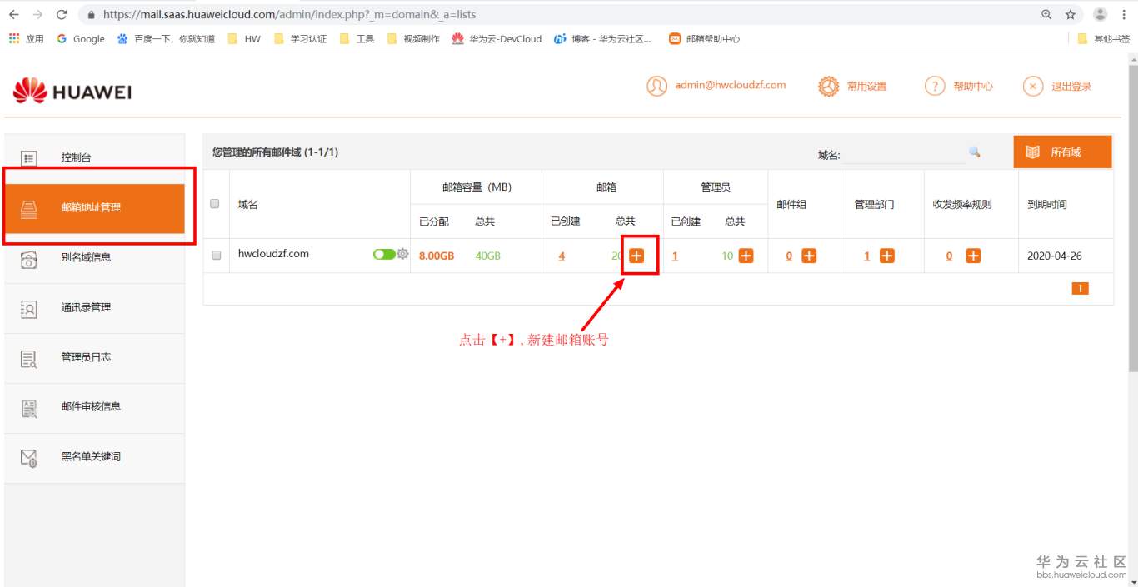Click the gear icon next to hwcloudzf.com

click(x=403, y=254)
